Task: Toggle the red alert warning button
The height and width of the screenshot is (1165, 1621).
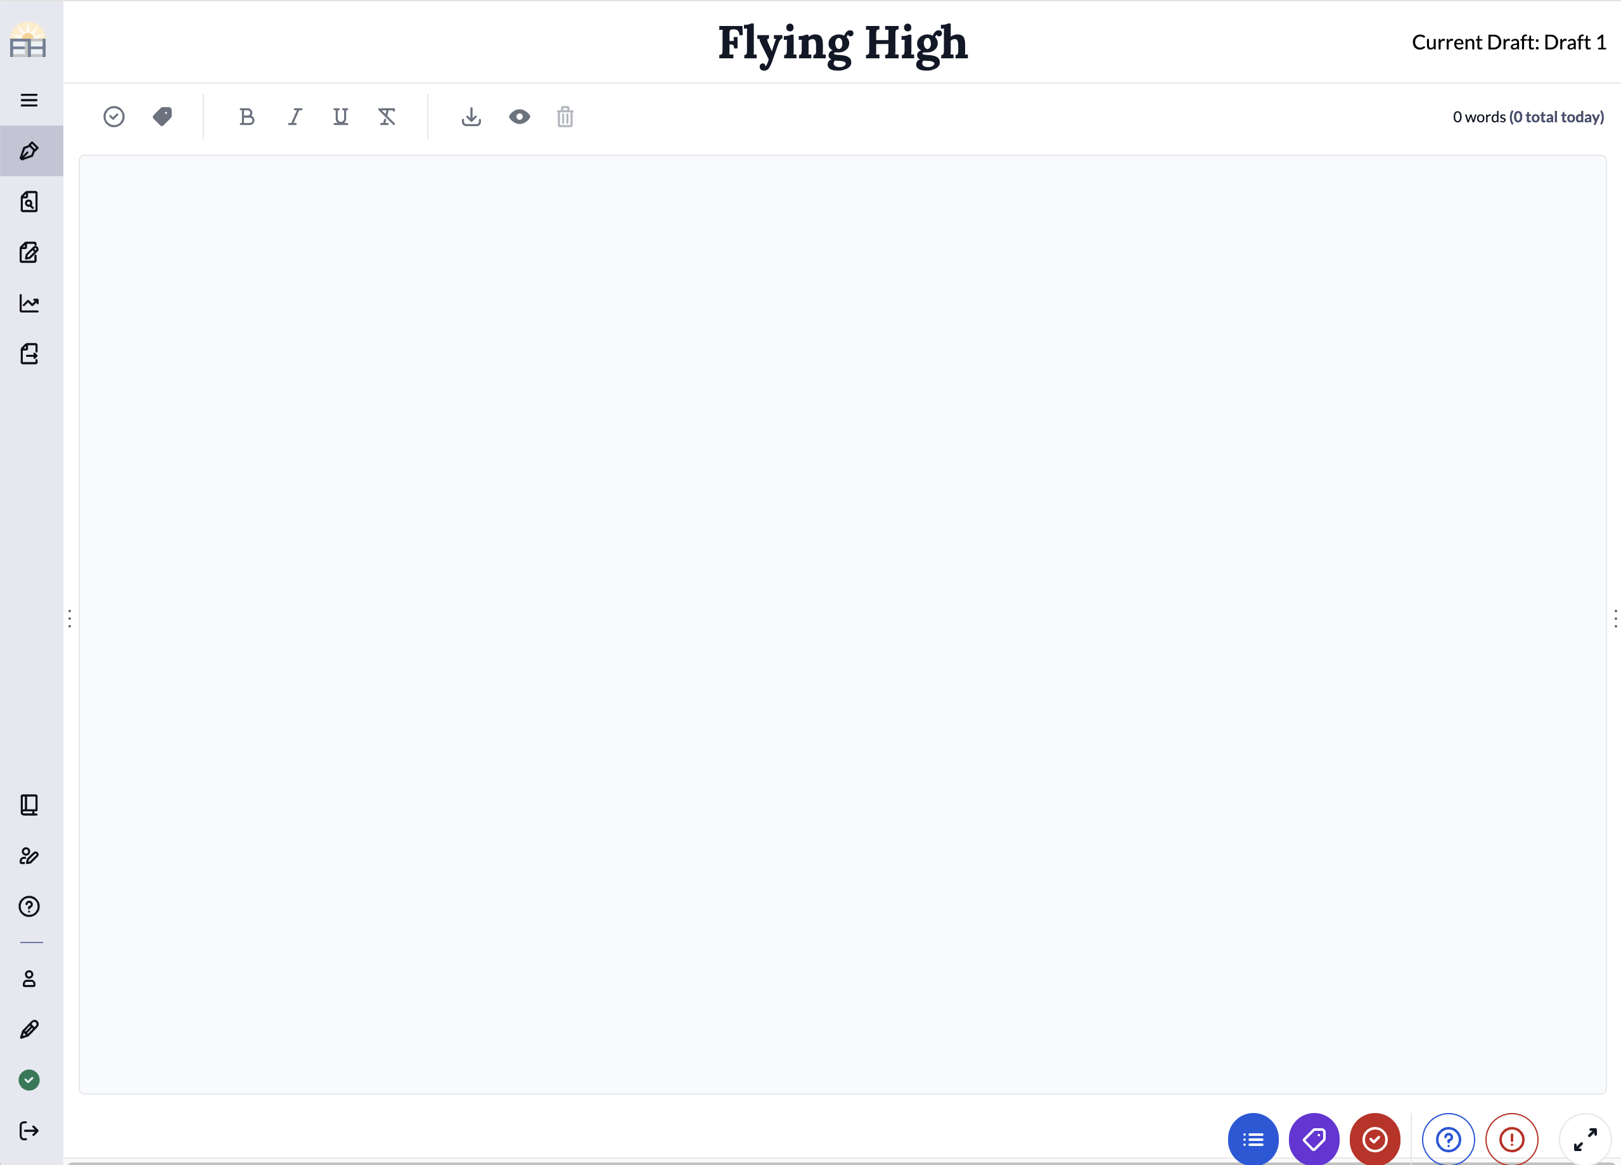Action: 1511,1140
